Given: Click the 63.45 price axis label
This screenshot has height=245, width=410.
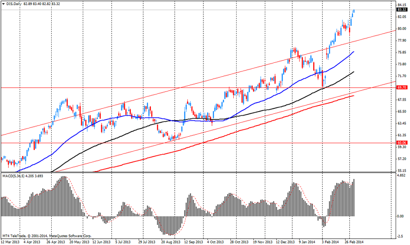Looking at the screenshot, I should click(x=402, y=123).
